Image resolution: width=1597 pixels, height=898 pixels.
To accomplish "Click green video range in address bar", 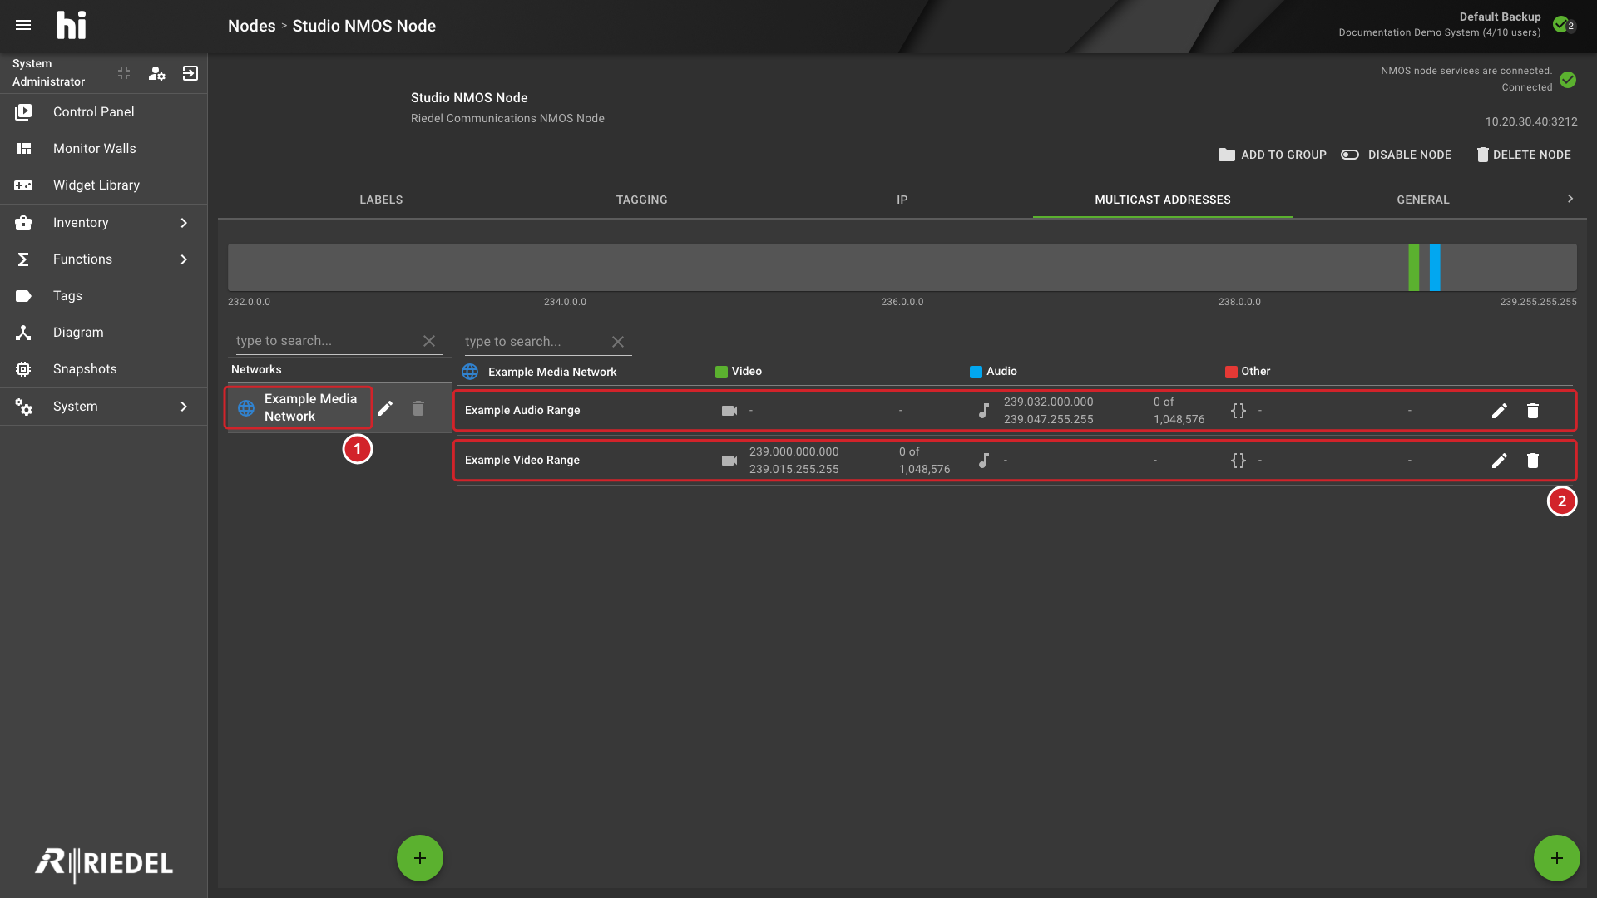I will (x=1413, y=267).
